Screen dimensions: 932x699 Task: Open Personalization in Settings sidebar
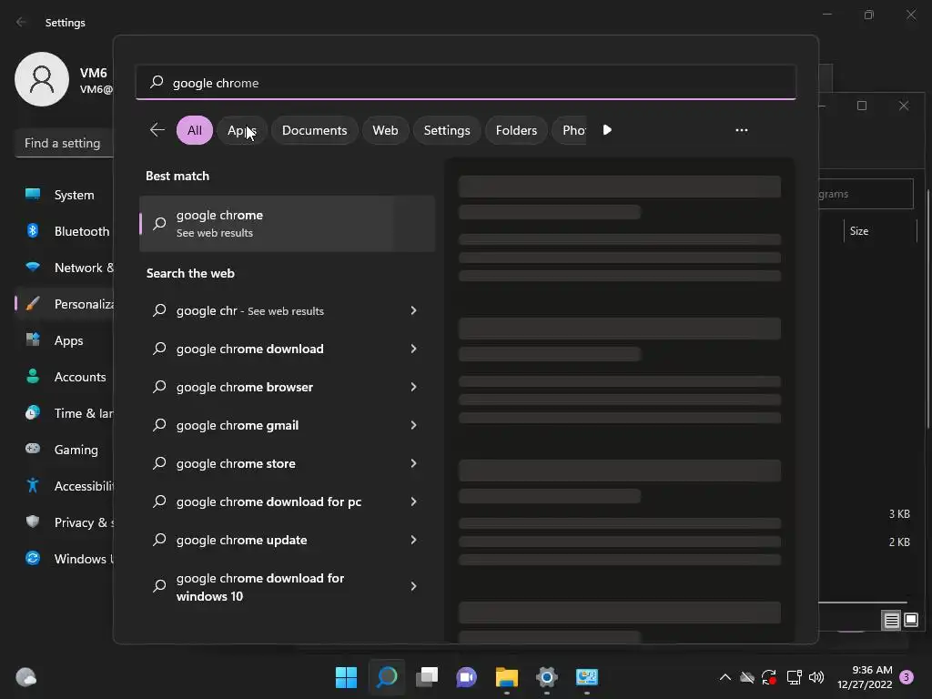(x=65, y=304)
